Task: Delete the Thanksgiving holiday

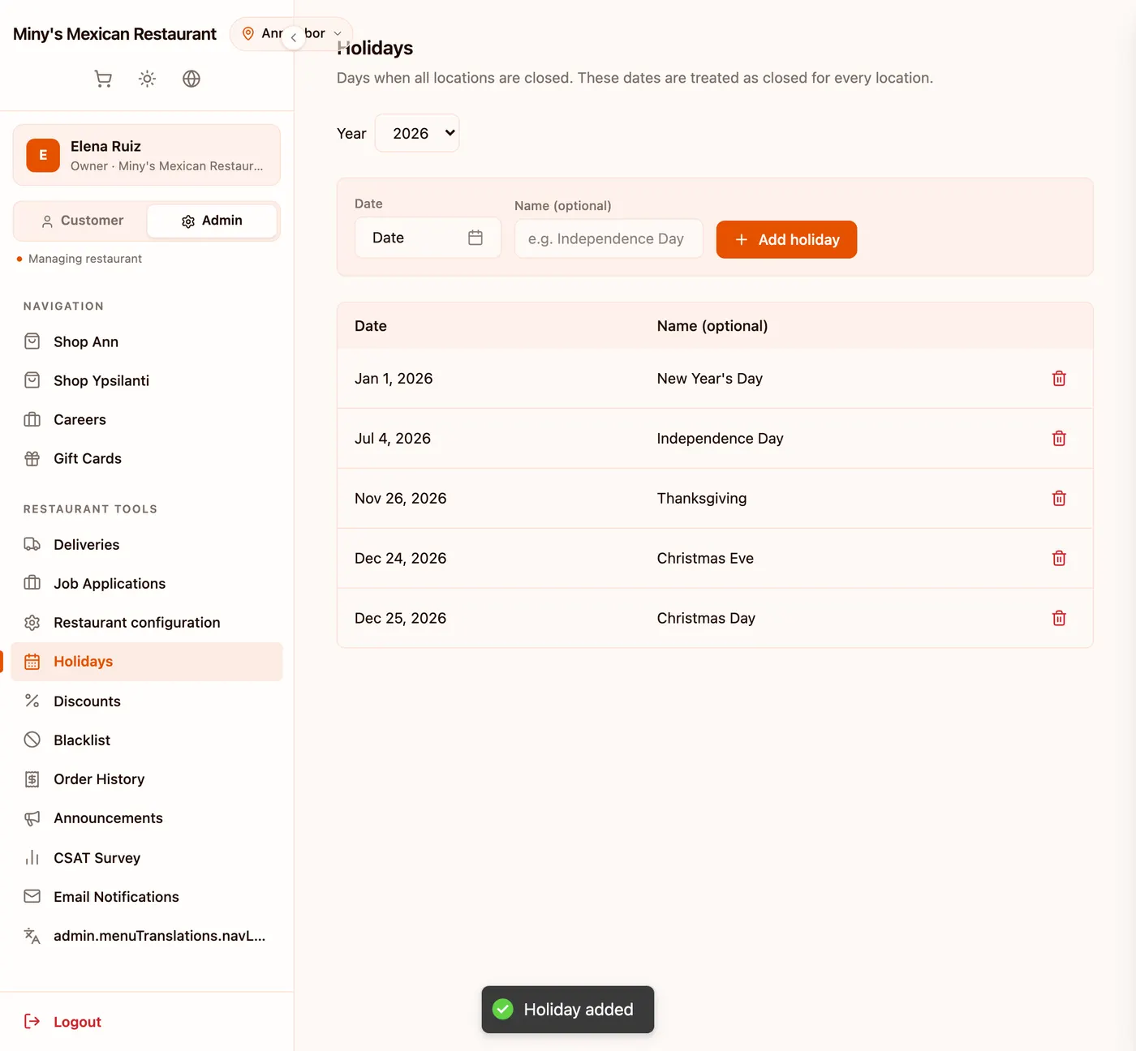Action: coord(1059,499)
